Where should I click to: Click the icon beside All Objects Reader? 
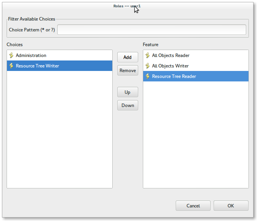[147, 55]
